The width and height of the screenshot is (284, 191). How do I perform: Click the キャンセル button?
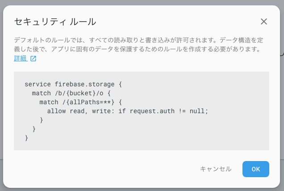click(216, 169)
